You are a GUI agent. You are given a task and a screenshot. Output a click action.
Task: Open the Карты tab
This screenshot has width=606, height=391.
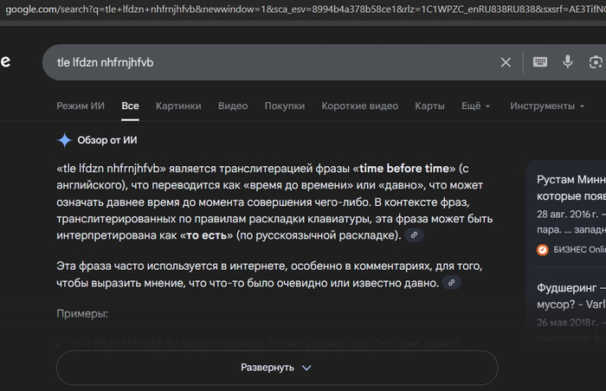pyautogui.click(x=429, y=106)
